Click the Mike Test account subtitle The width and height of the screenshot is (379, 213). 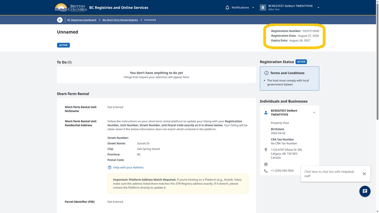[x=274, y=9]
